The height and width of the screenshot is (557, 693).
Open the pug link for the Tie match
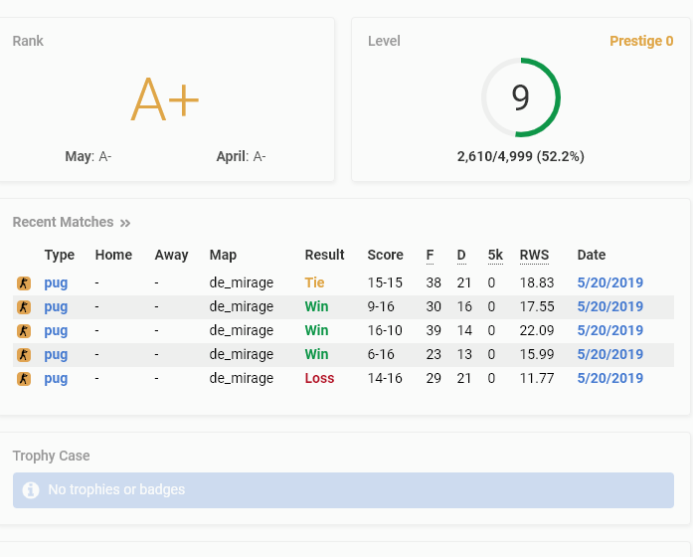pos(56,282)
